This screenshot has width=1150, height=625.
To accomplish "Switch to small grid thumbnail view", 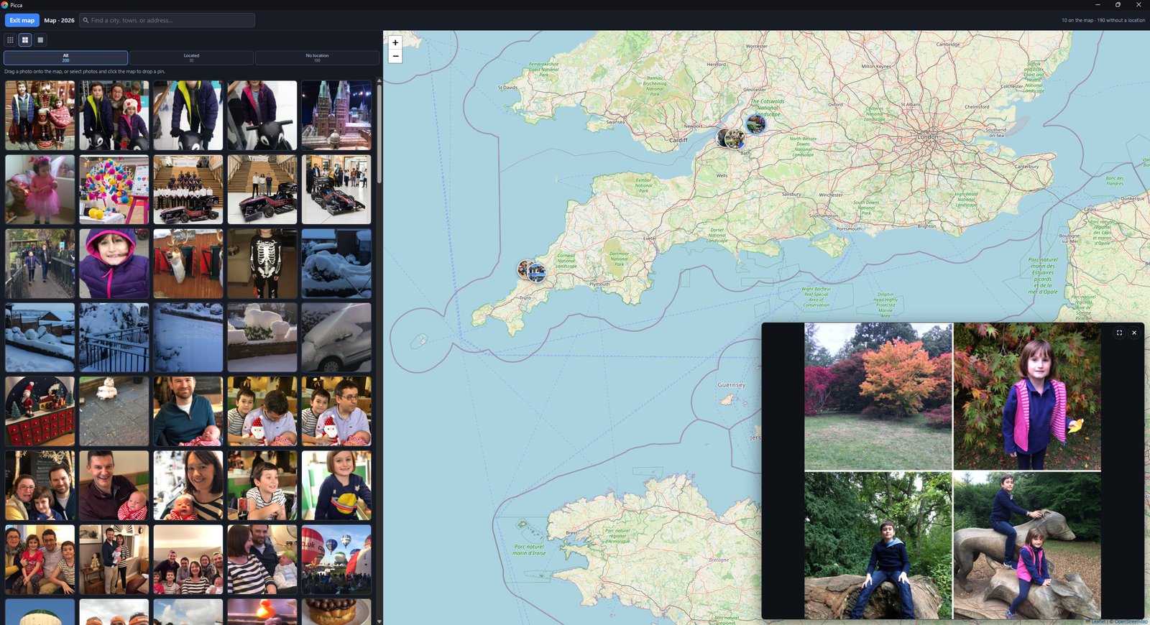I will (x=10, y=40).
